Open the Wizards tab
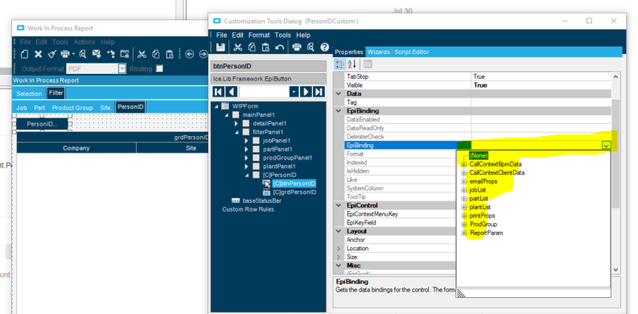Image resolution: width=638 pixels, height=314 pixels. (378, 52)
